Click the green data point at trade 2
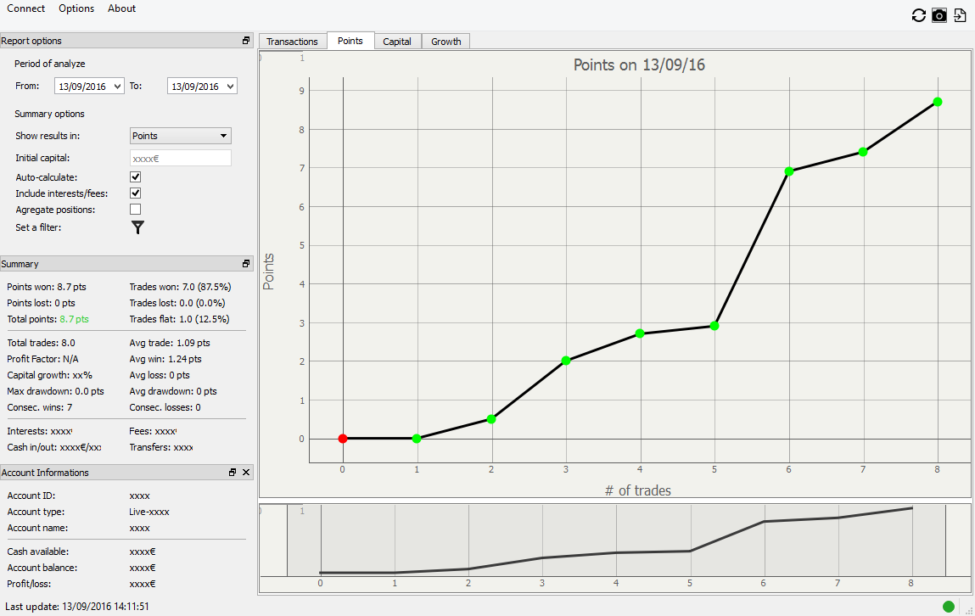975x616 pixels. (491, 419)
